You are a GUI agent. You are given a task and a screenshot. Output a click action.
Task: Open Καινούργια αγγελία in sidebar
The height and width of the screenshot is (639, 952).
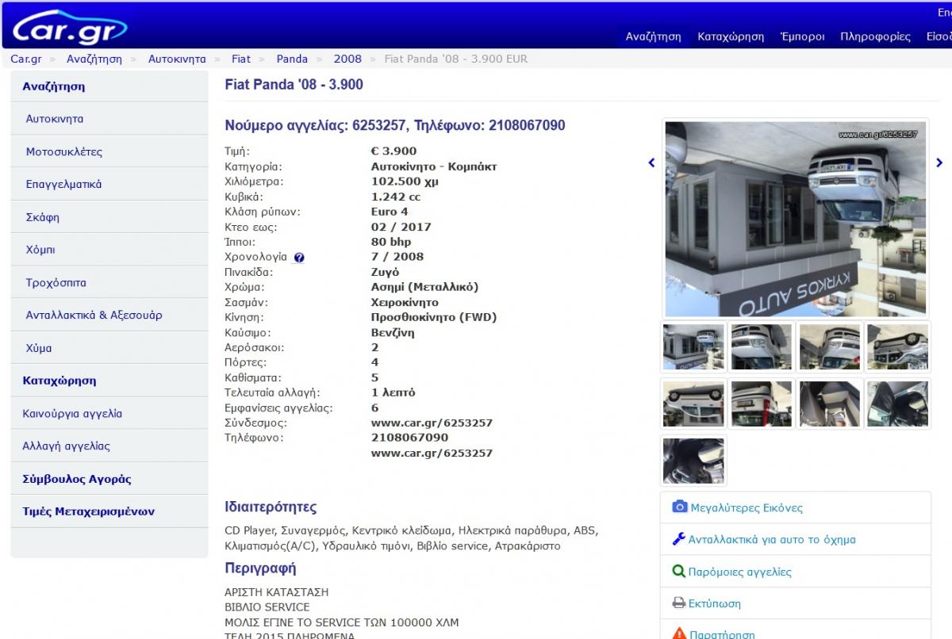pyautogui.click(x=109, y=413)
